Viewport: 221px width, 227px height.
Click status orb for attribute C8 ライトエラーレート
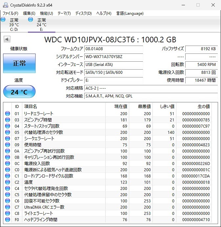(x=8, y=213)
